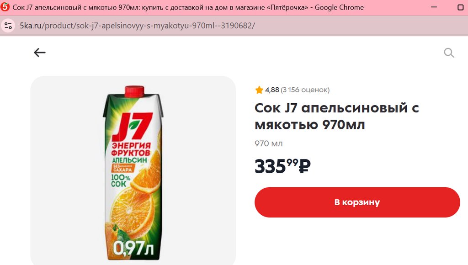
Task: Maximize the Chrome window
Action: pos(461,7)
